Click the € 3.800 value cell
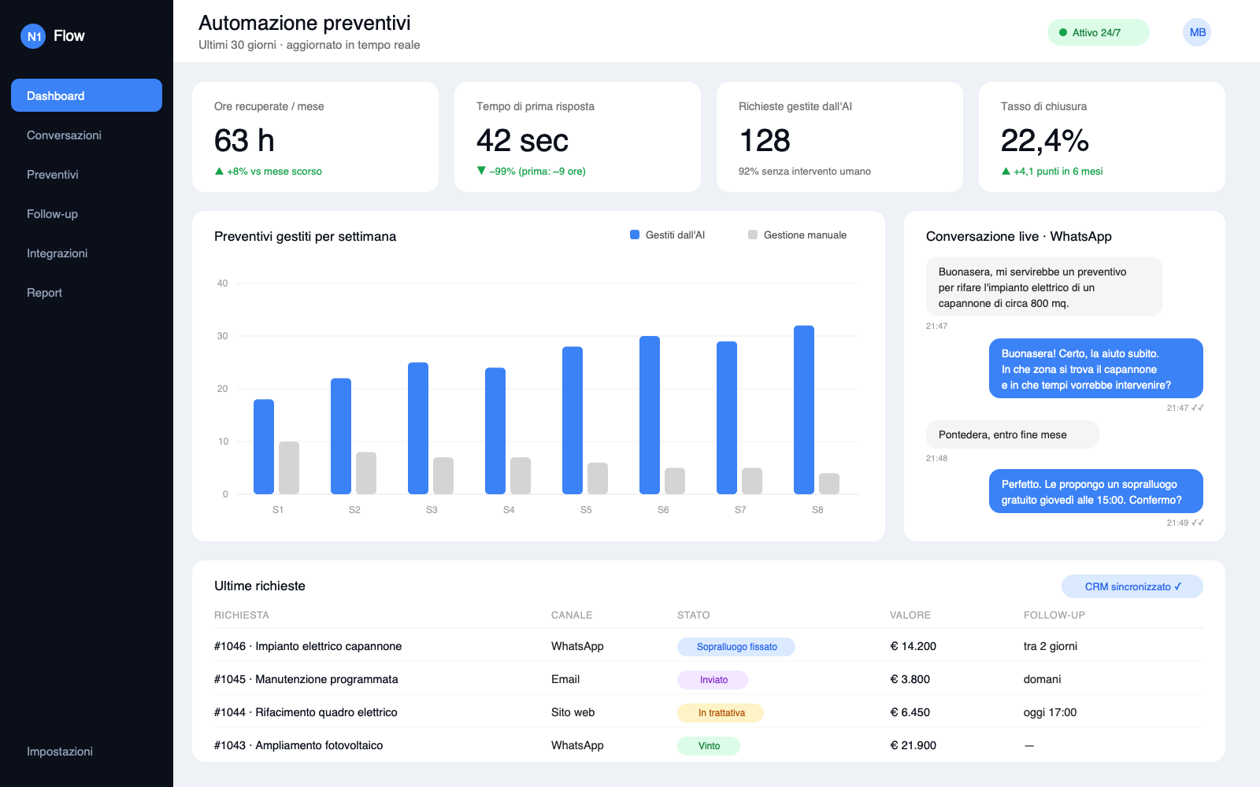This screenshot has width=1260, height=787. [910, 679]
